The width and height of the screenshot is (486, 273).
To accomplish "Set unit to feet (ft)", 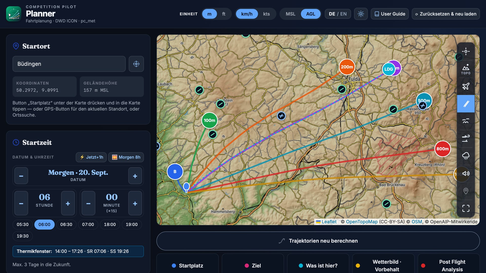I will point(224,14).
